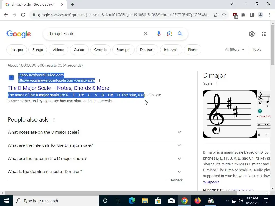Select the Piano filter chip

pos(193,50)
